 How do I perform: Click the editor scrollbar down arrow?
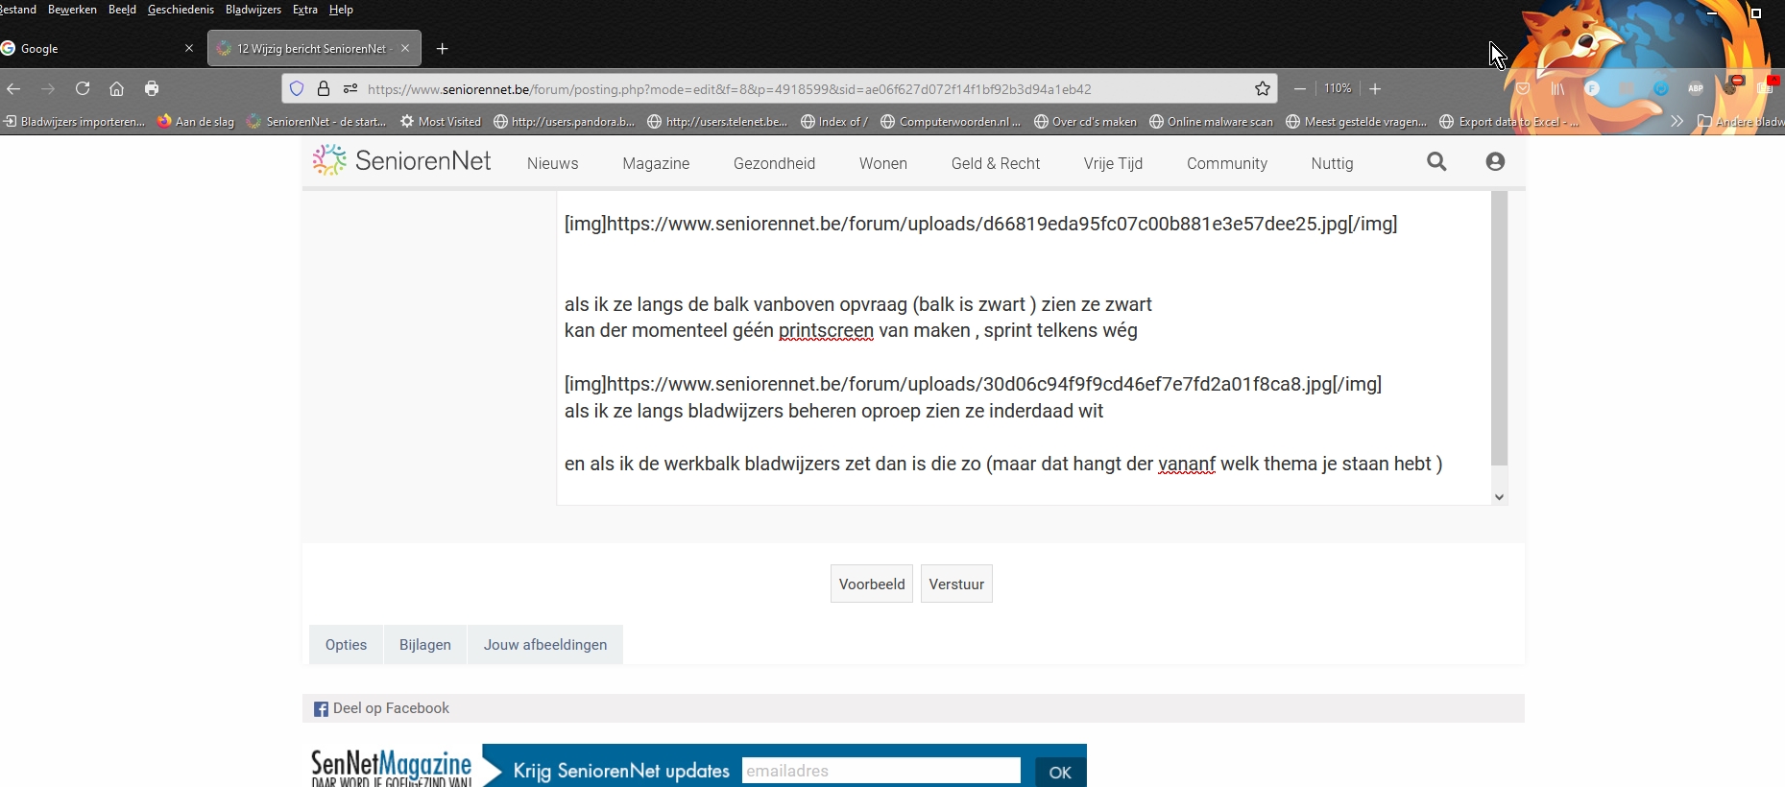pos(1499,497)
